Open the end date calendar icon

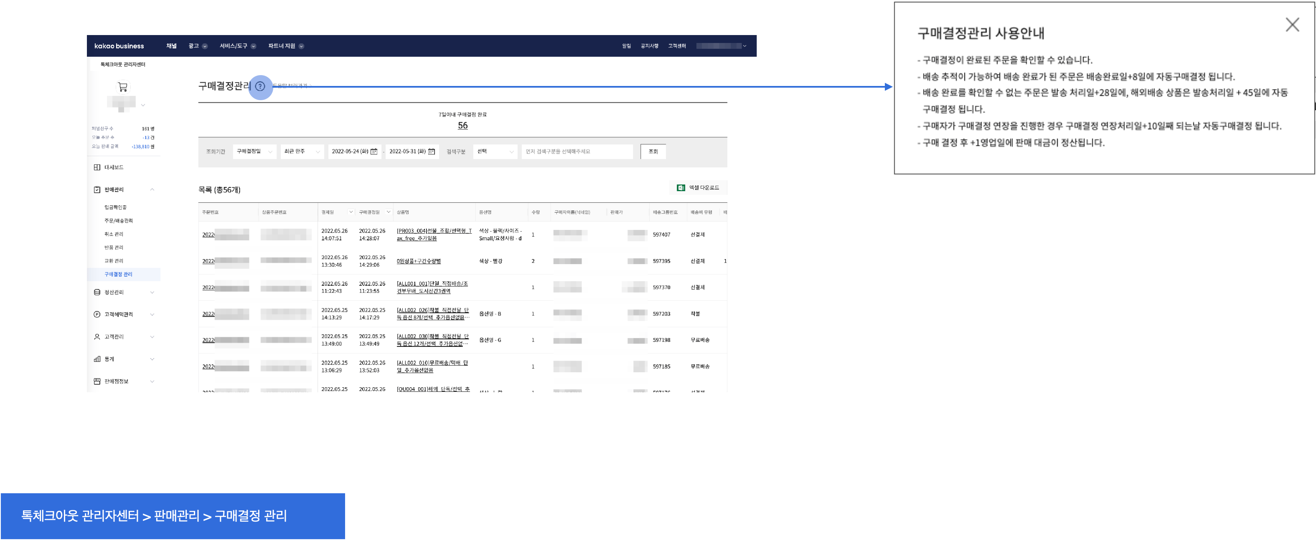(x=432, y=151)
